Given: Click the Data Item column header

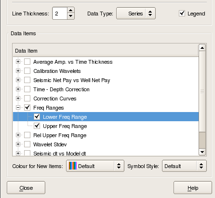Looking at the screenshot, I should 106,51.
